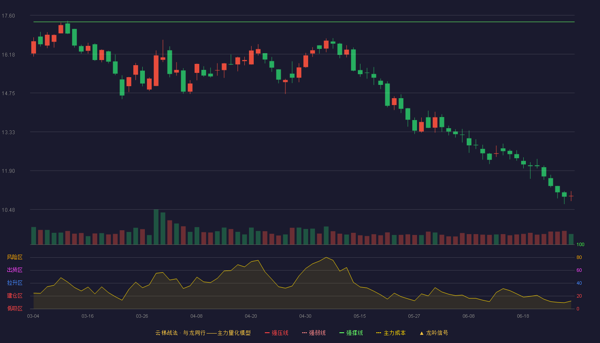Click the 10.48 price axis label
The height and width of the screenshot is (343, 600).
pyautogui.click(x=8, y=210)
